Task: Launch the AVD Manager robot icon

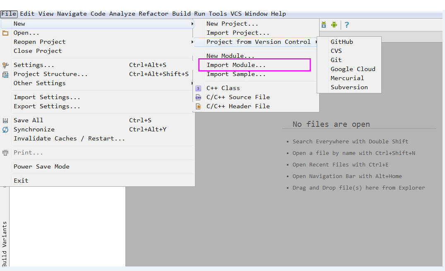Action: (334, 25)
